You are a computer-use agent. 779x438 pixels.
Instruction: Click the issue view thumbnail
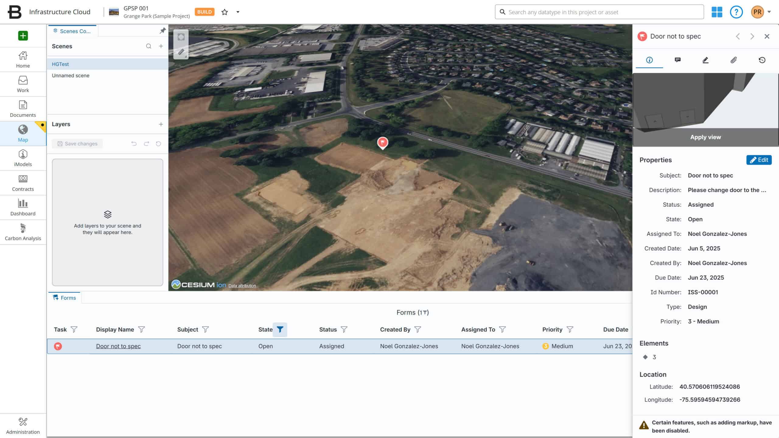pos(705,100)
